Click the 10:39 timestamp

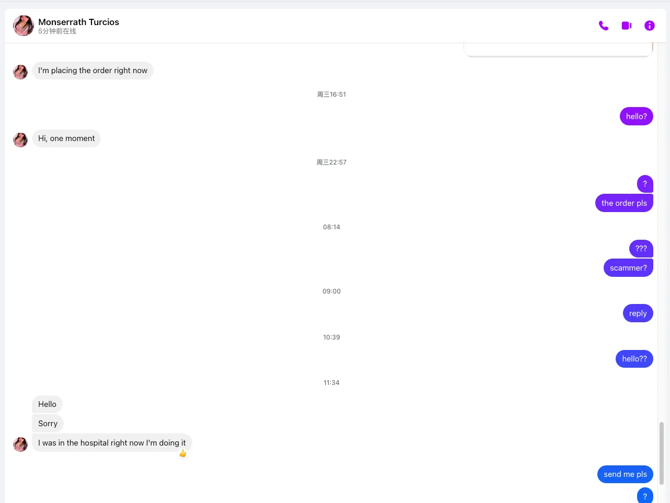point(331,337)
